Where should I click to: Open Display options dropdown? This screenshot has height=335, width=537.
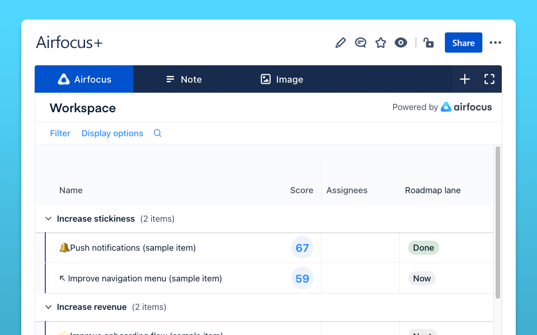pos(112,133)
